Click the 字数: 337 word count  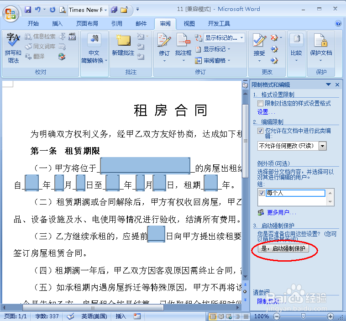point(47,316)
